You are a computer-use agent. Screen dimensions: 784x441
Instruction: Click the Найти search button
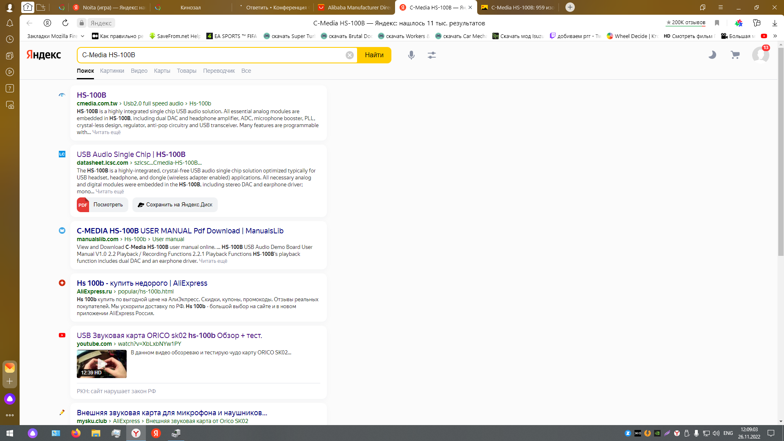(374, 55)
